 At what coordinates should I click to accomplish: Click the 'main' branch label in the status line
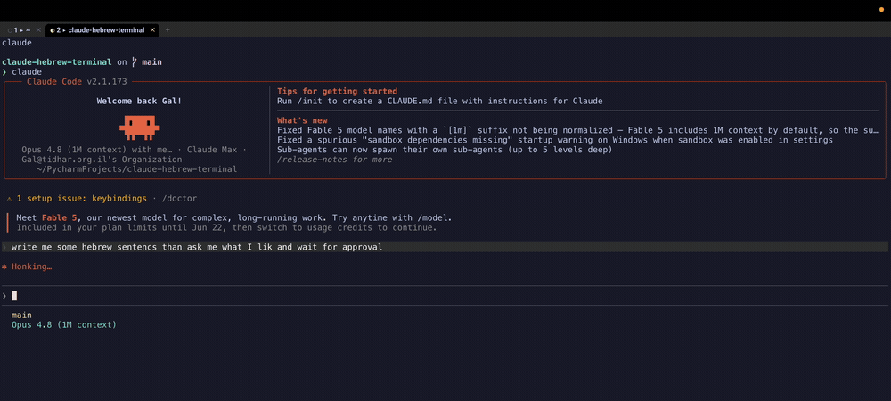pos(21,315)
